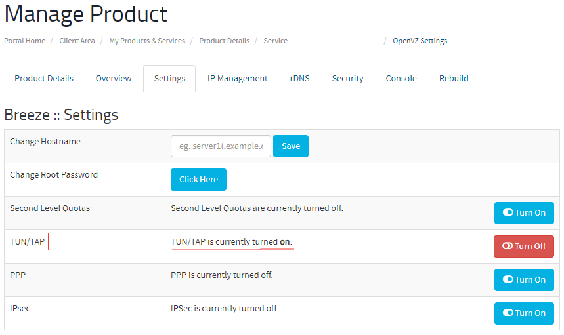Viewport: 564px width, 335px height.
Task: Open the Security tab
Action: (347, 78)
